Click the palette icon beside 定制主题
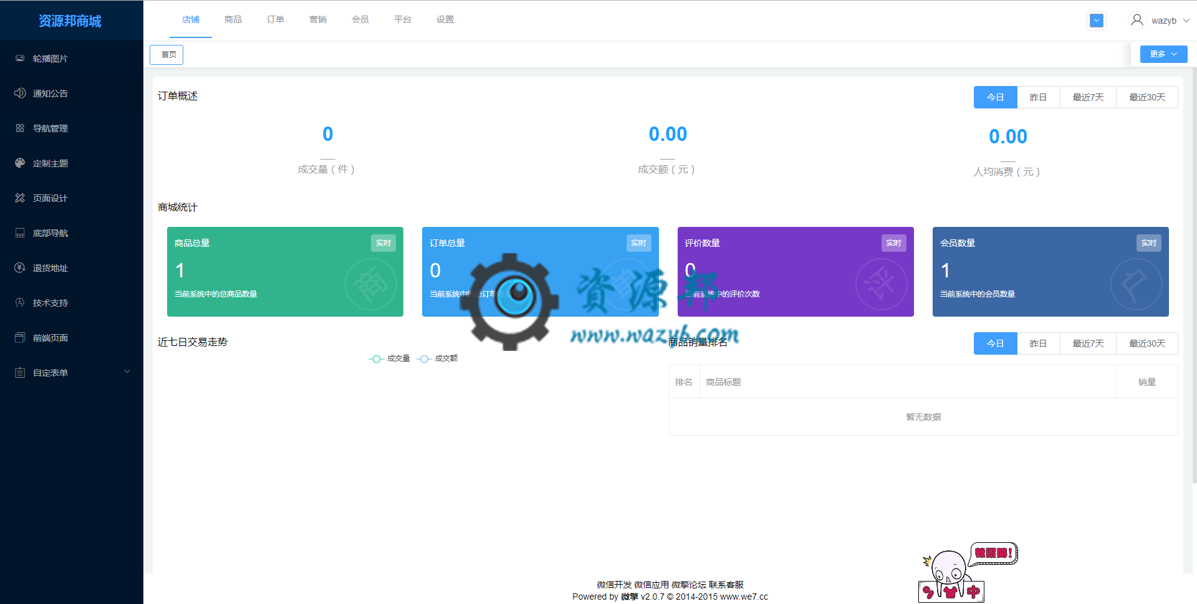The width and height of the screenshot is (1197, 604). (x=20, y=163)
